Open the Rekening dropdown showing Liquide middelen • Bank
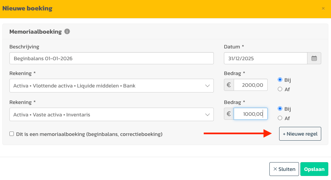331x180 pixels. pyautogui.click(x=111, y=85)
